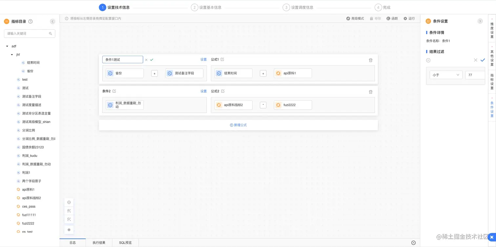The height and width of the screenshot is (247, 496).
Task: Click the multiply operator before fuzi2222
Action: 263,105
